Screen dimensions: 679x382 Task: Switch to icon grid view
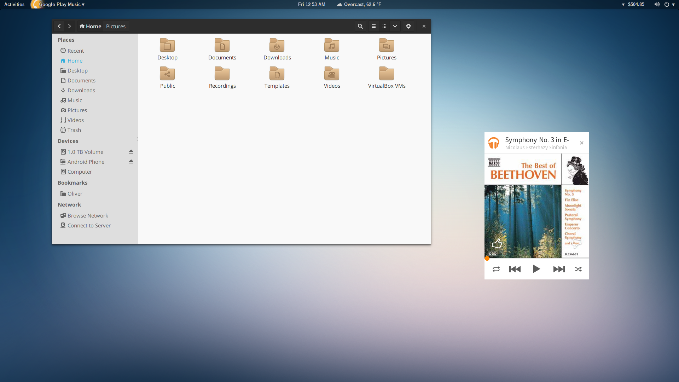pos(384,26)
